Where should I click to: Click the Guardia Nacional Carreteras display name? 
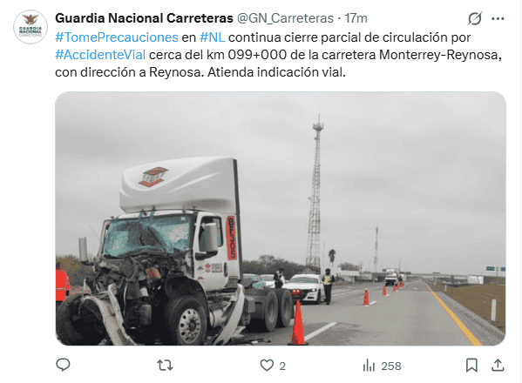(x=144, y=18)
